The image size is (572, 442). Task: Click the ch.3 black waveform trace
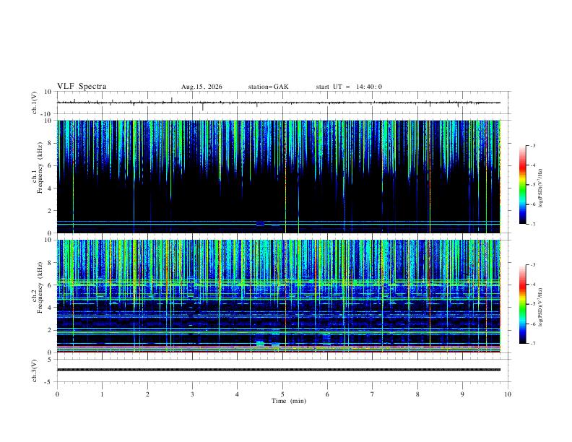[279, 370]
